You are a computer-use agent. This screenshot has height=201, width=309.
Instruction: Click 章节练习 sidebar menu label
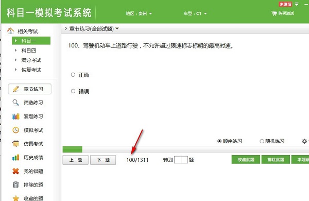point(33,89)
